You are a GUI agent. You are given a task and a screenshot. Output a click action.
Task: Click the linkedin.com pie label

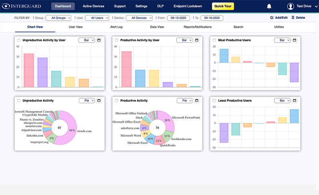[x=35, y=135]
